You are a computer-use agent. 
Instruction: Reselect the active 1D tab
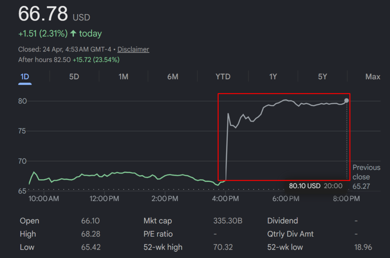pos(25,77)
